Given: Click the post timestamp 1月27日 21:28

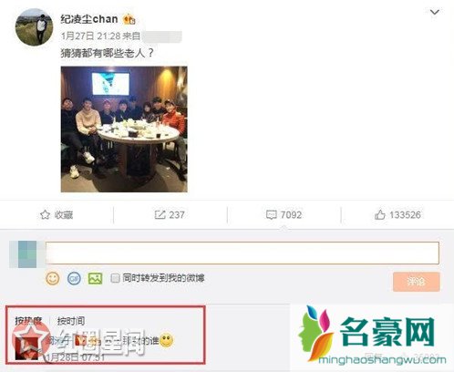Looking at the screenshot, I should pyautogui.click(x=91, y=36).
